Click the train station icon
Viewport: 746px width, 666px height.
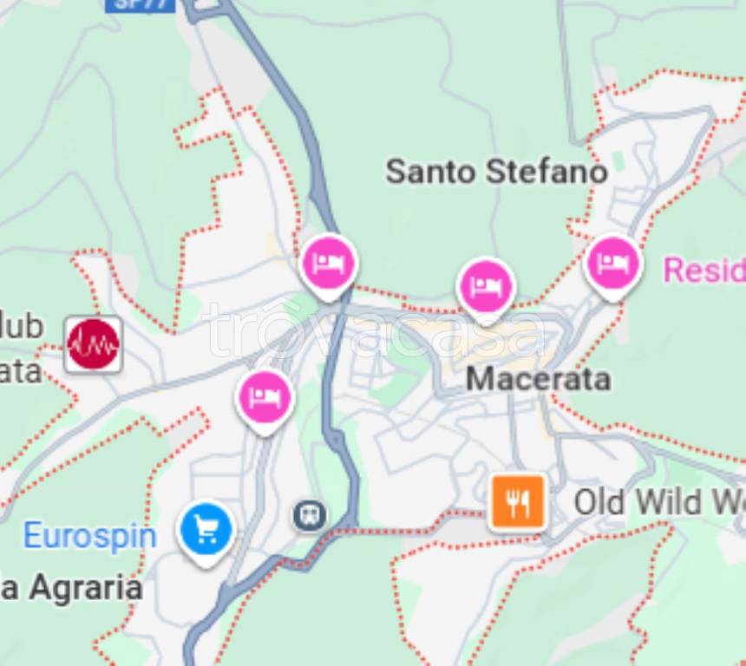point(310,515)
